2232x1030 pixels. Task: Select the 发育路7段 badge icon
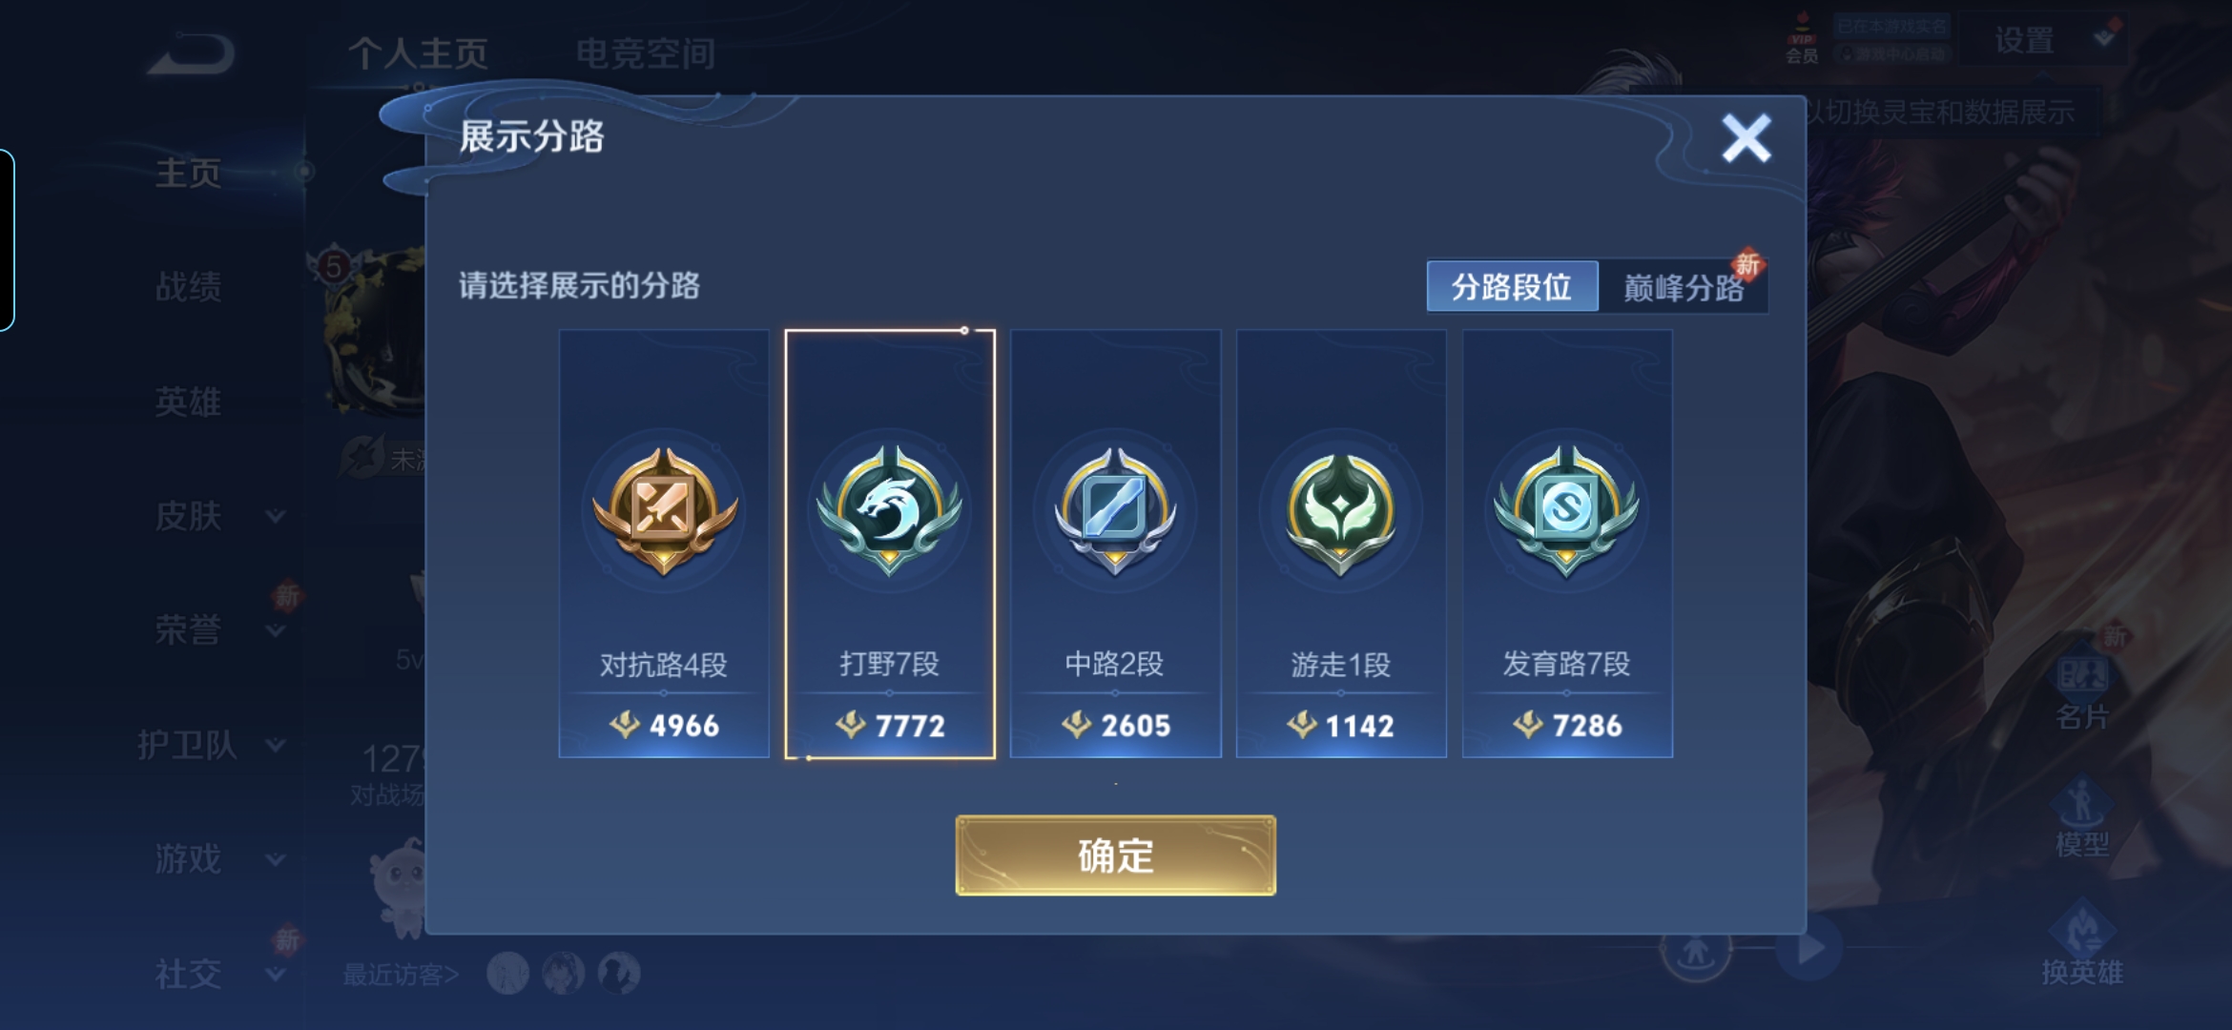click(1566, 510)
